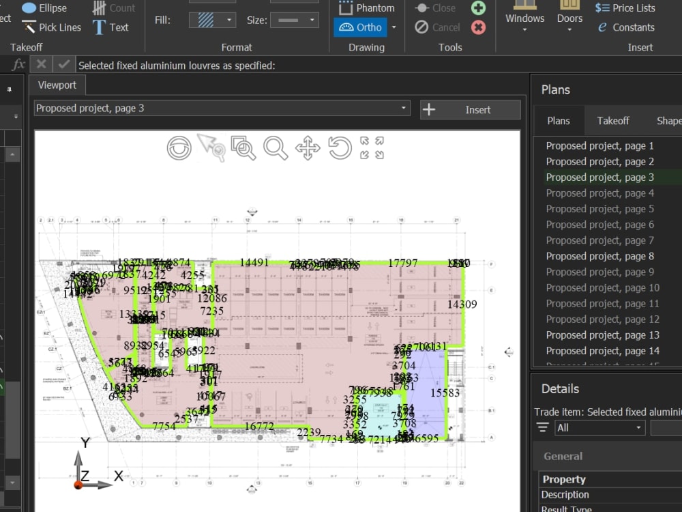
Task: Click the reset rotation icon
Action: coord(340,148)
